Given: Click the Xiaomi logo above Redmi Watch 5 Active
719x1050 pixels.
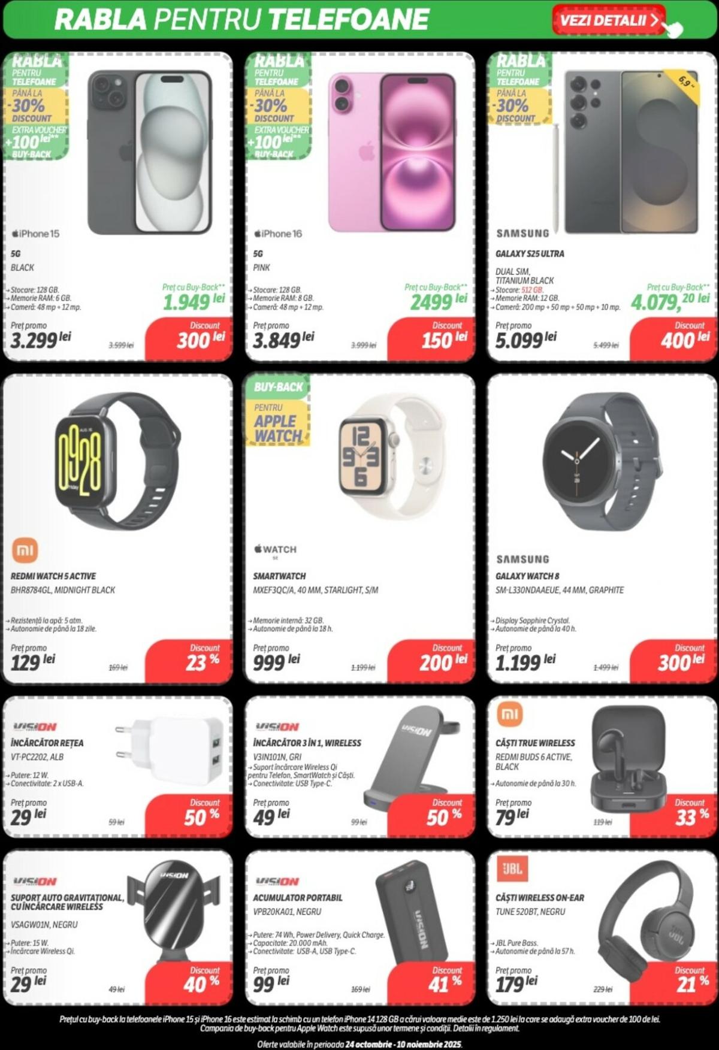Looking at the screenshot, I should 25,550.
